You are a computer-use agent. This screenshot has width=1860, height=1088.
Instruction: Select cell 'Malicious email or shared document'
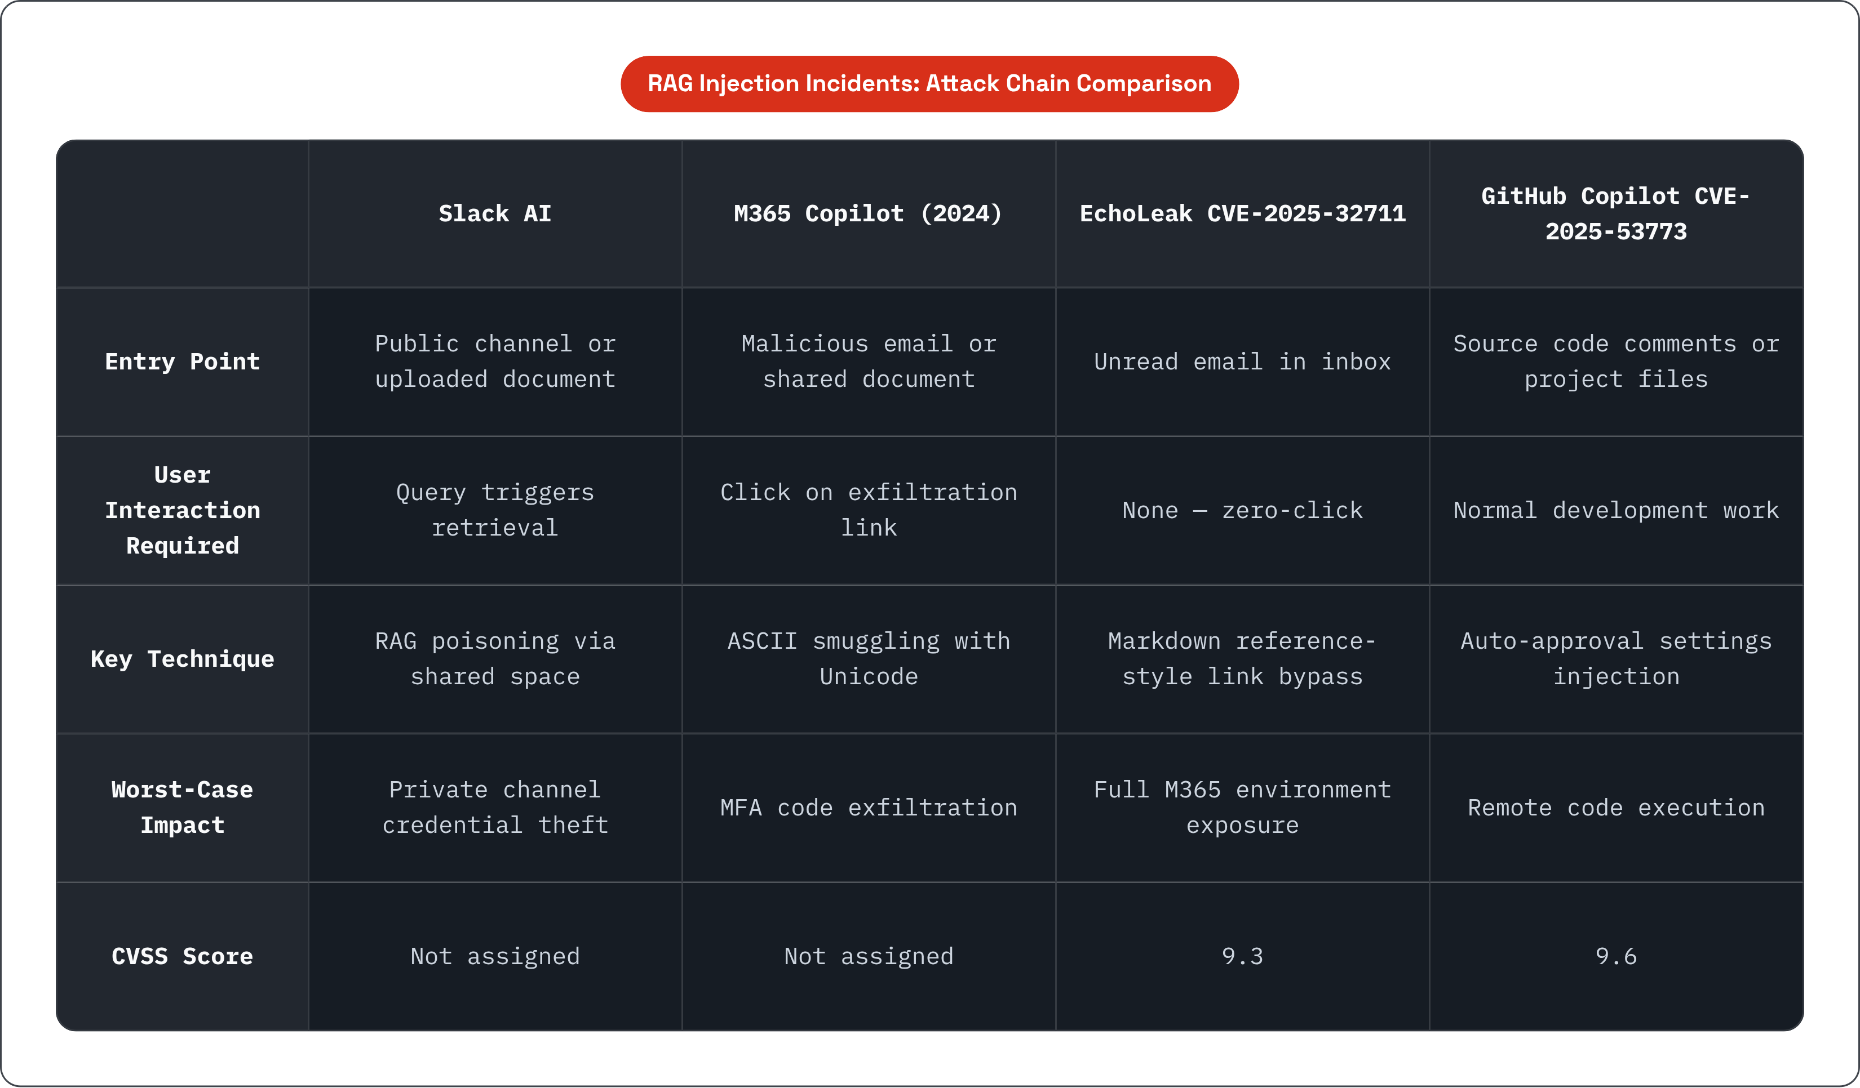869,362
